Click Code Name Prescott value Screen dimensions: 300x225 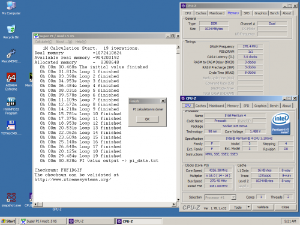(x=220, y=121)
